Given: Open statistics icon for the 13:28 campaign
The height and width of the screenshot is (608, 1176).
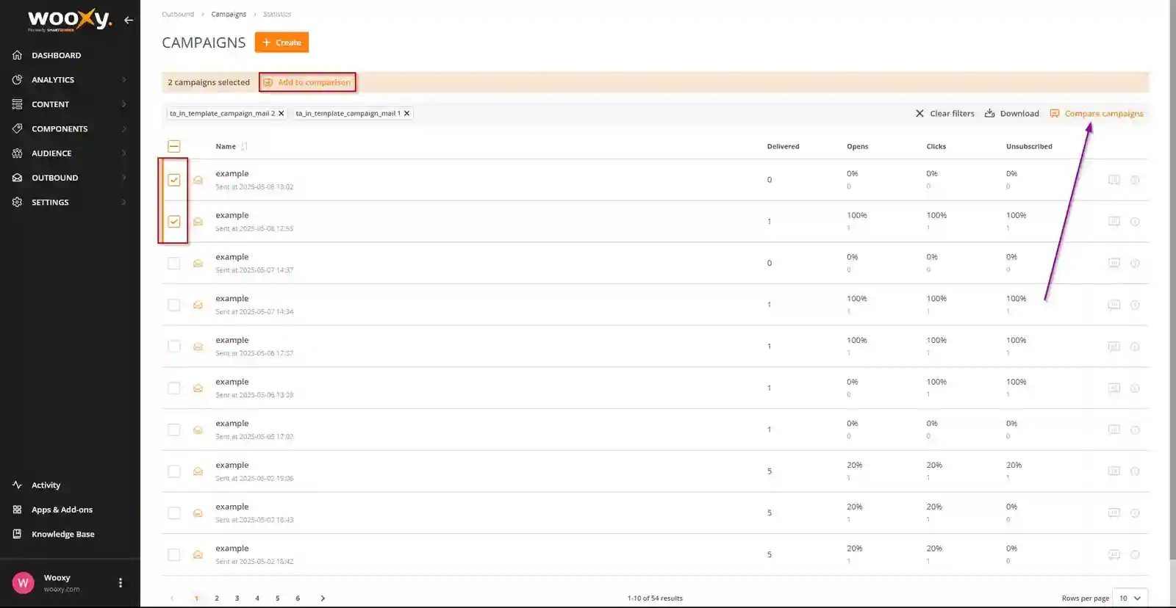Looking at the screenshot, I should click(x=1114, y=388).
